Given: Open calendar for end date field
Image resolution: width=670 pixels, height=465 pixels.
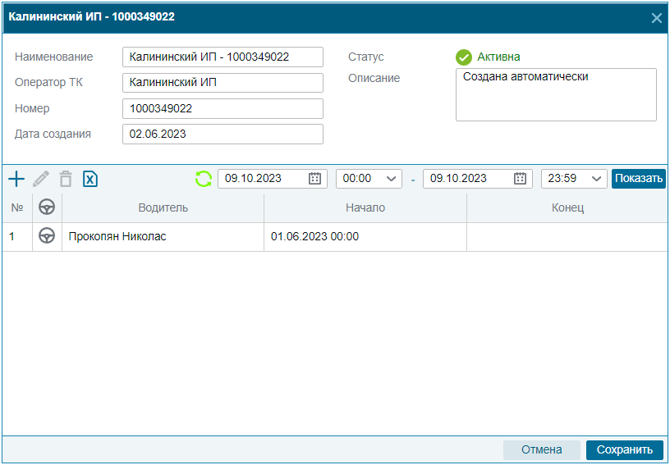Looking at the screenshot, I should [x=520, y=179].
